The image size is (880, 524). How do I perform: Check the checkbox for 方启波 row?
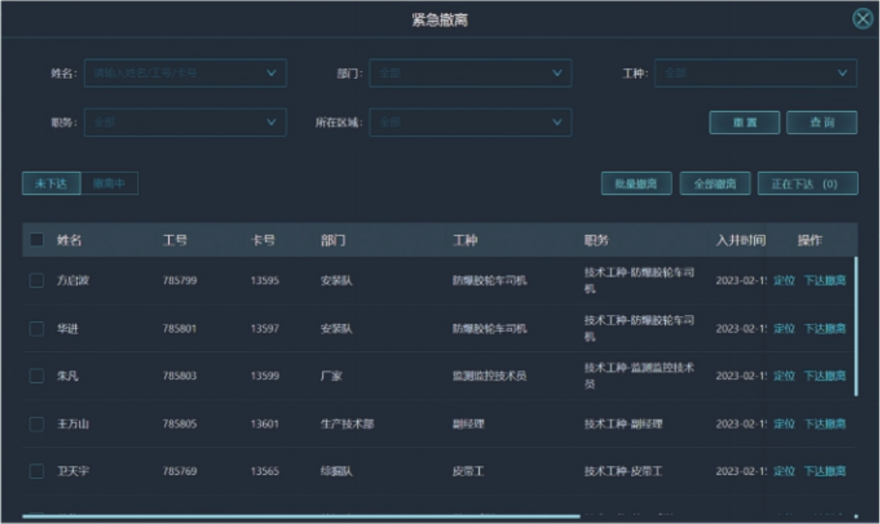(x=37, y=280)
